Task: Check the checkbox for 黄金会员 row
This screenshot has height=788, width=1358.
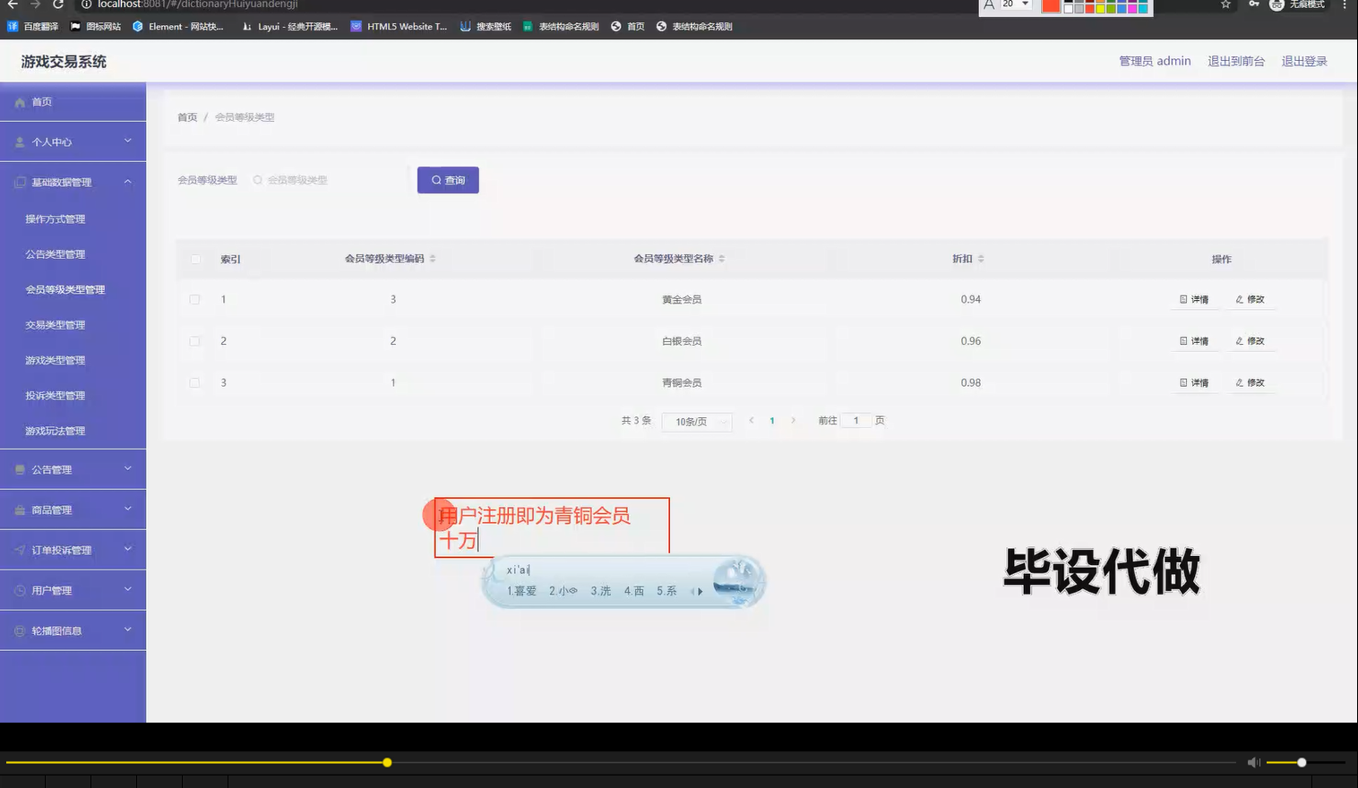Action: [x=194, y=299]
